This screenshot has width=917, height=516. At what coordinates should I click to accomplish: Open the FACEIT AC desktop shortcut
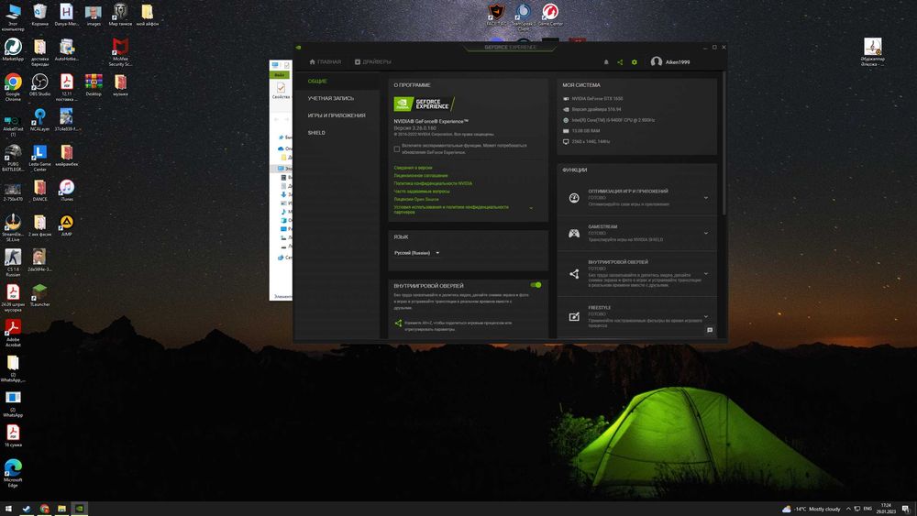tap(496, 15)
